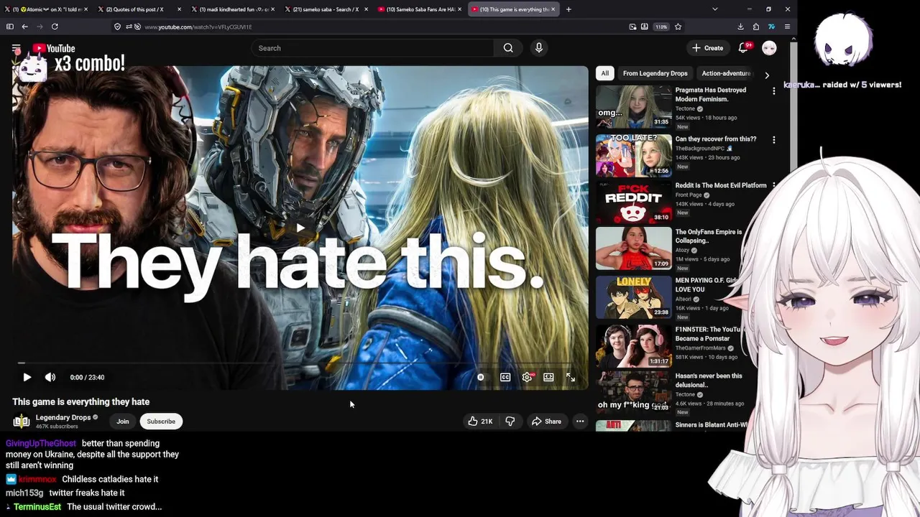Open the Create menu
The height and width of the screenshot is (517, 920).
point(707,48)
